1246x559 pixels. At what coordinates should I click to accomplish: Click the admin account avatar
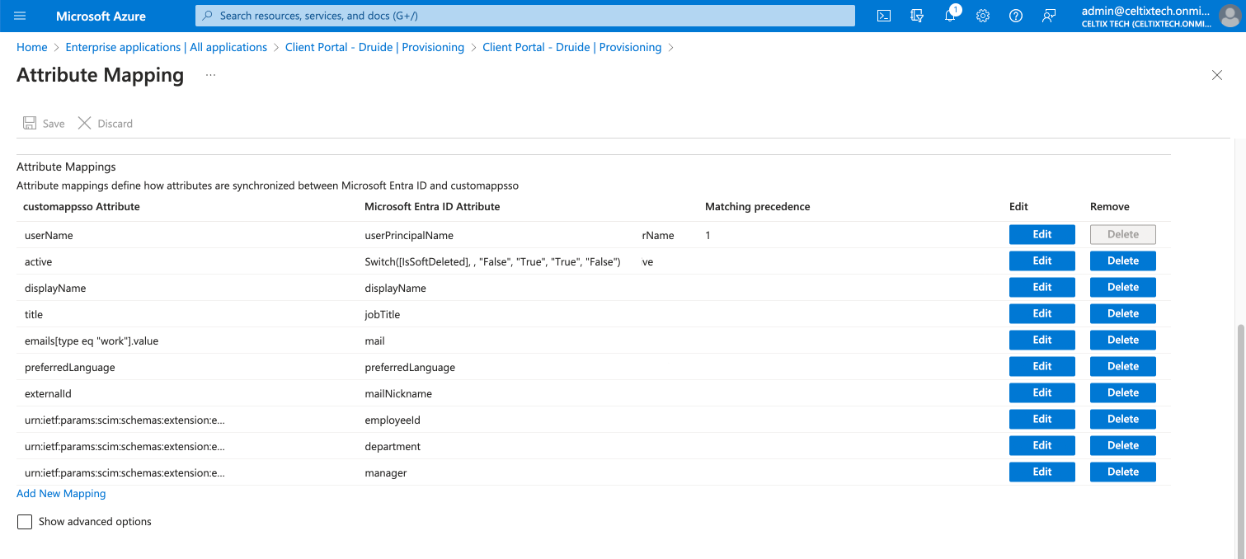point(1229,16)
